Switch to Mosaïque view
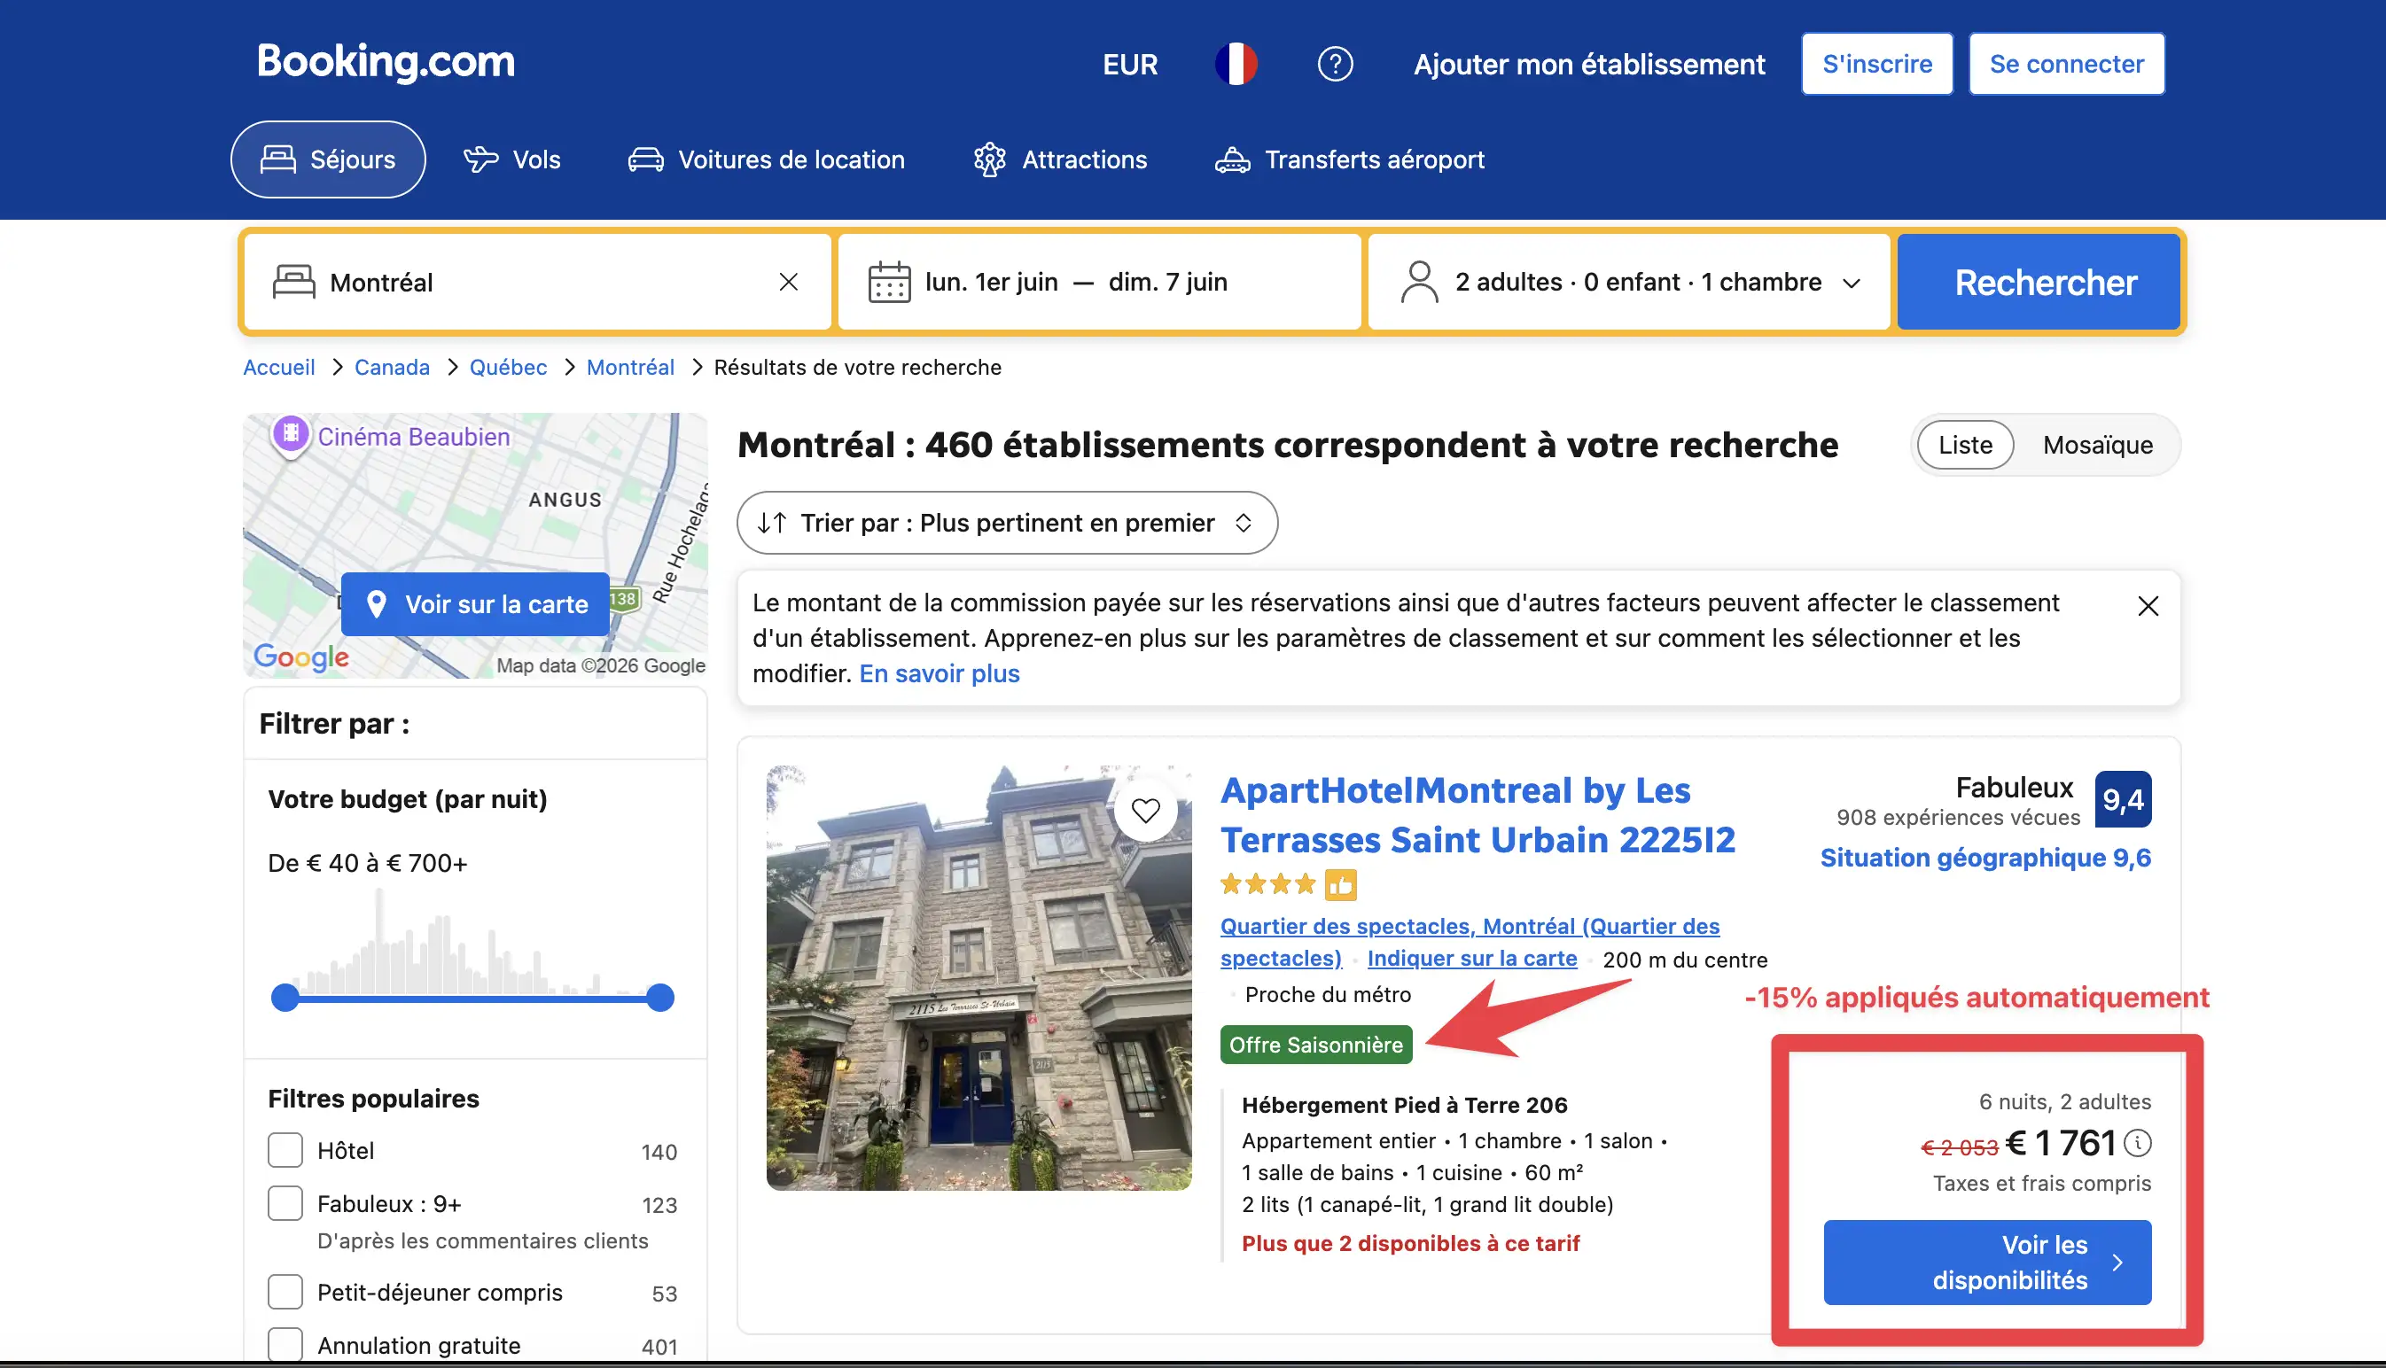This screenshot has height=1368, width=2386. click(2096, 445)
